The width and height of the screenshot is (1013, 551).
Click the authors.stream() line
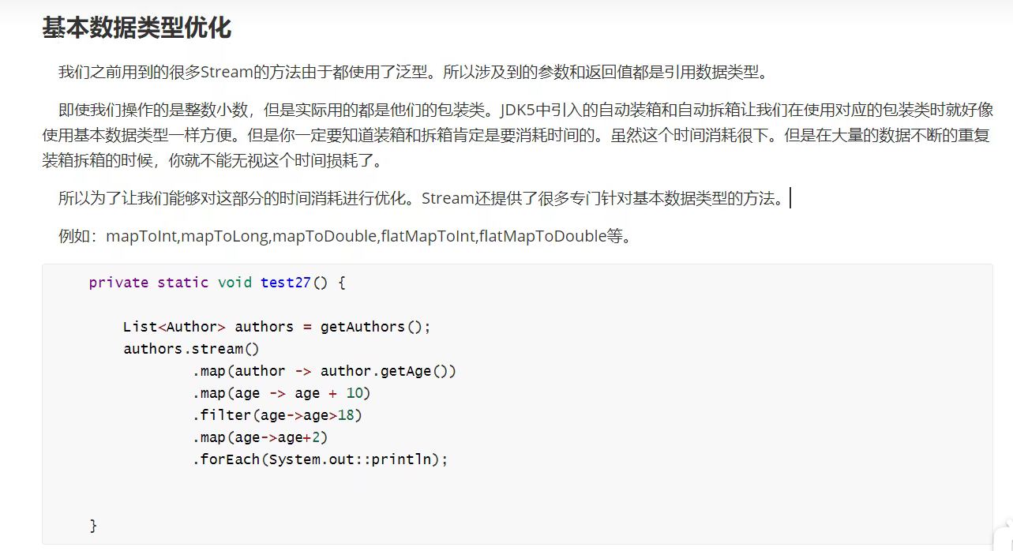191,349
